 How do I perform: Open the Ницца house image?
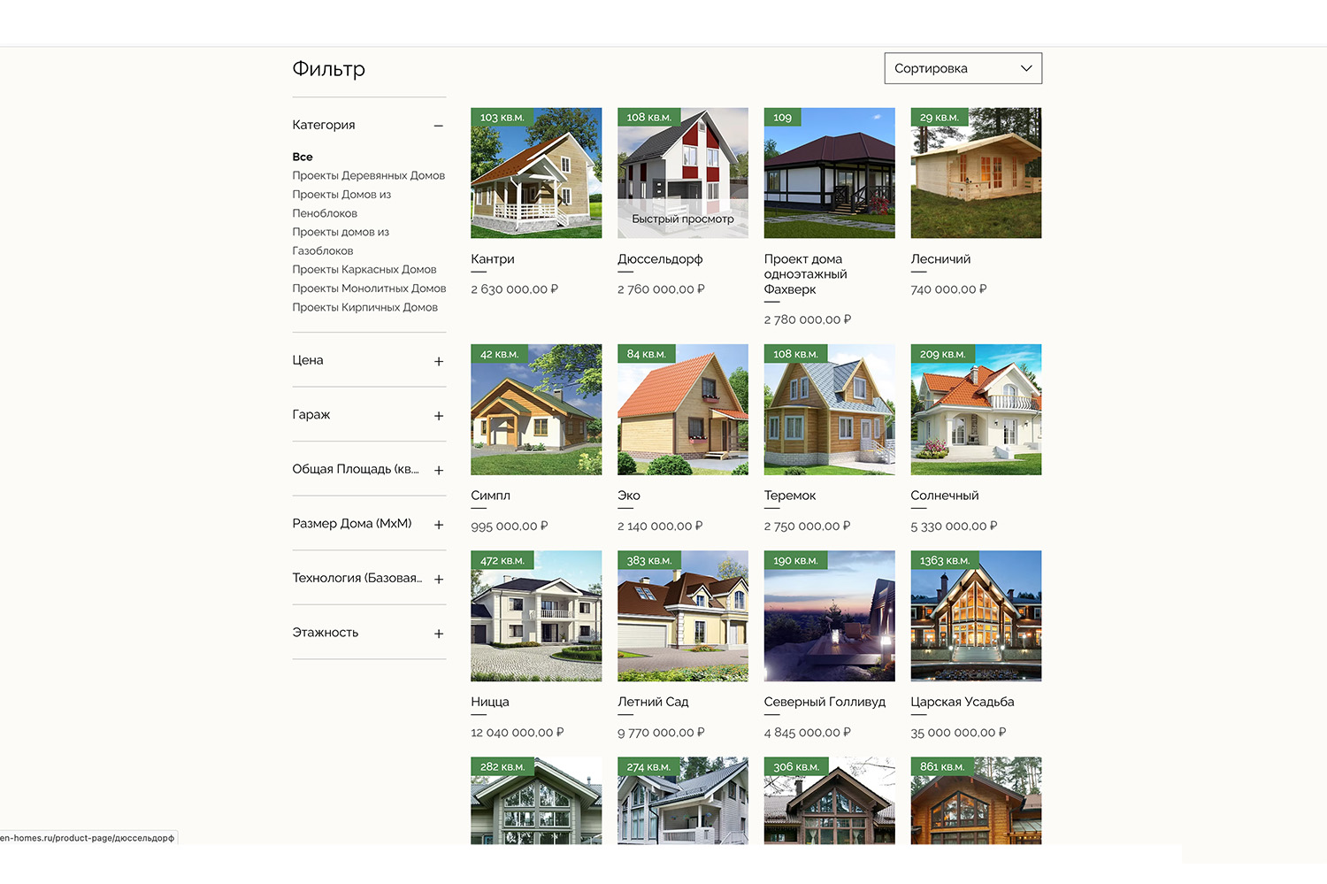tap(536, 616)
